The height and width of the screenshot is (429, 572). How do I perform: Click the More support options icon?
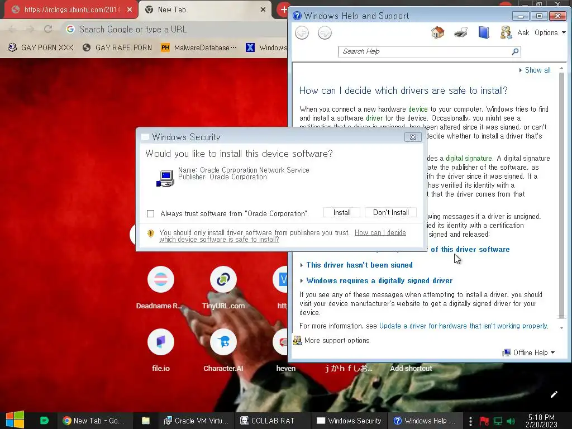pyautogui.click(x=298, y=340)
